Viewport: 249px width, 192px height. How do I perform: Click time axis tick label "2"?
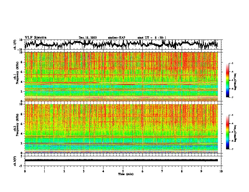click(64, 171)
